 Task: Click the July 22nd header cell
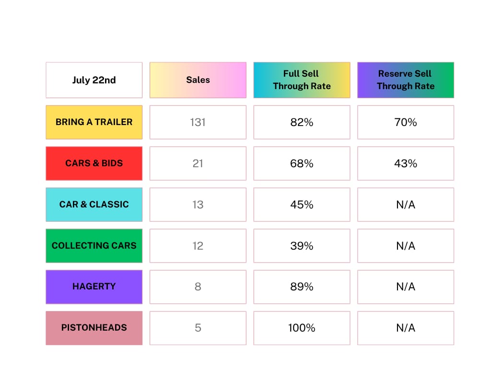click(94, 80)
